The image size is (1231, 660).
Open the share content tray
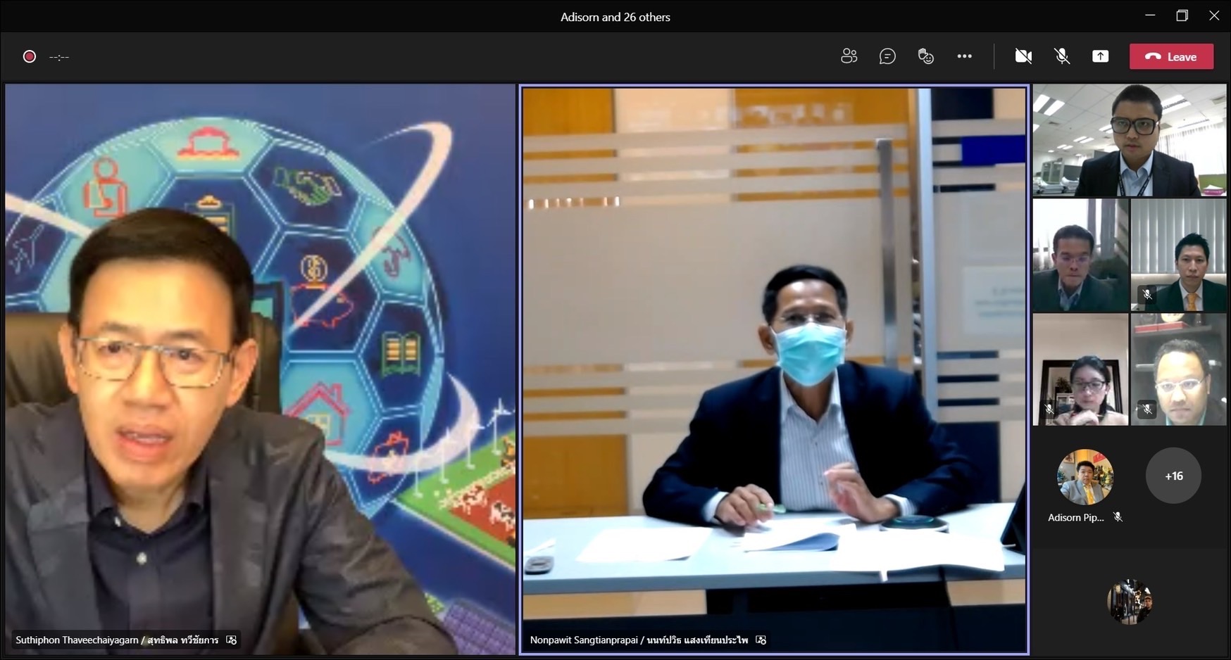(1100, 56)
